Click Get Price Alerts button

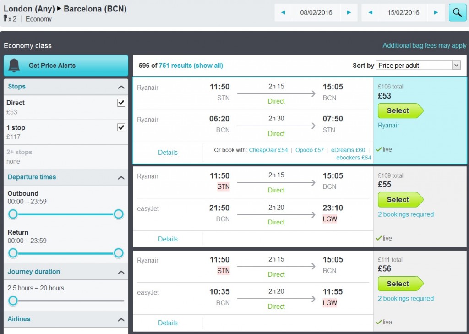66,65
